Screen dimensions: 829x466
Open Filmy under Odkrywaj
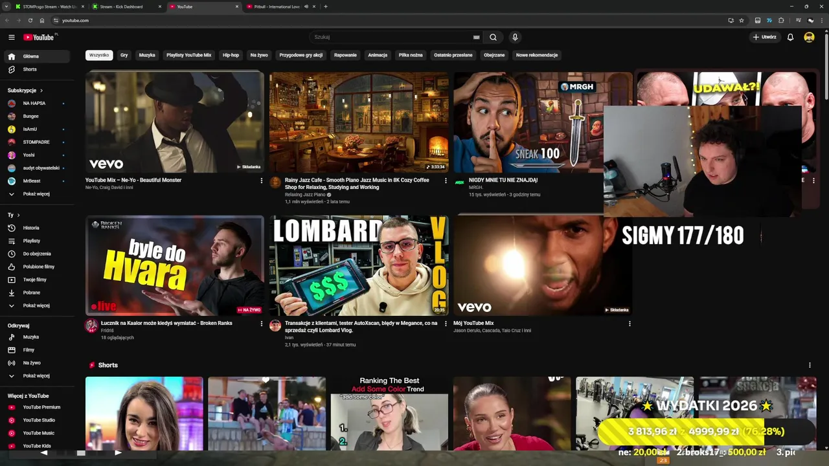coord(38,349)
